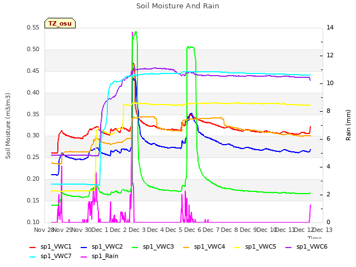The image size is (356, 267).
Task: Click the 'Soil Moisture (m3/m3)' axis title
Action: tap(8, 126)
